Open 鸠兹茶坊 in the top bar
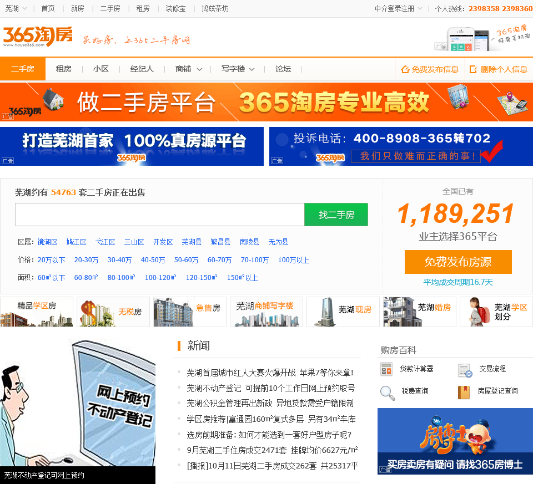 click(215, 8)
